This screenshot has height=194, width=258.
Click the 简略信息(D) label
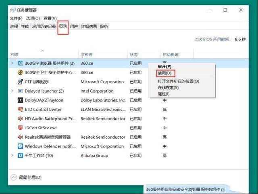pos(30,177)
